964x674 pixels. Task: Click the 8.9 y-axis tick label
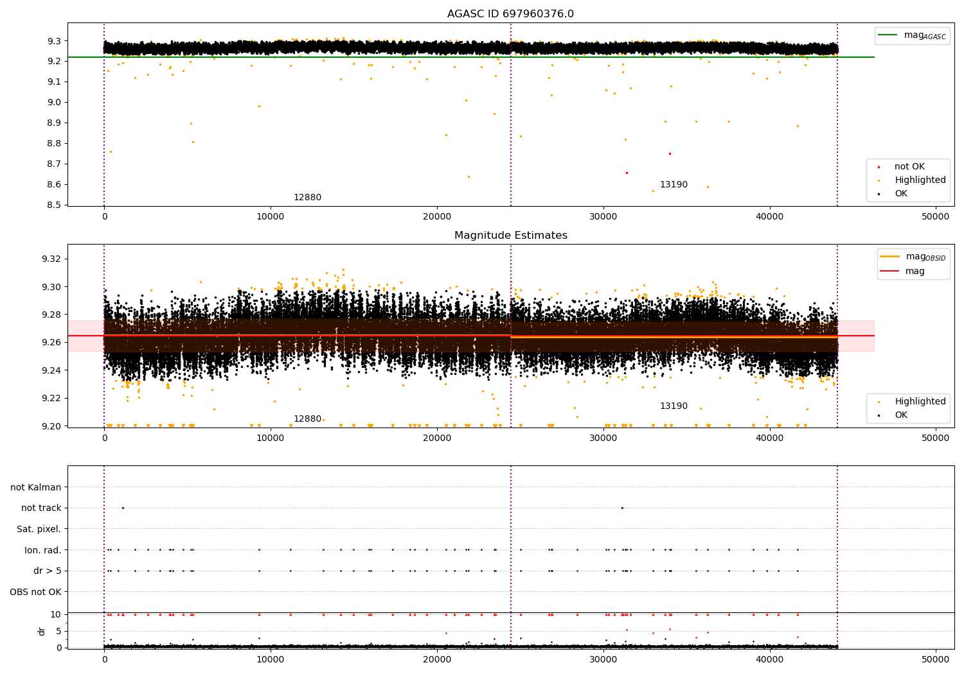tap(54, 123)
